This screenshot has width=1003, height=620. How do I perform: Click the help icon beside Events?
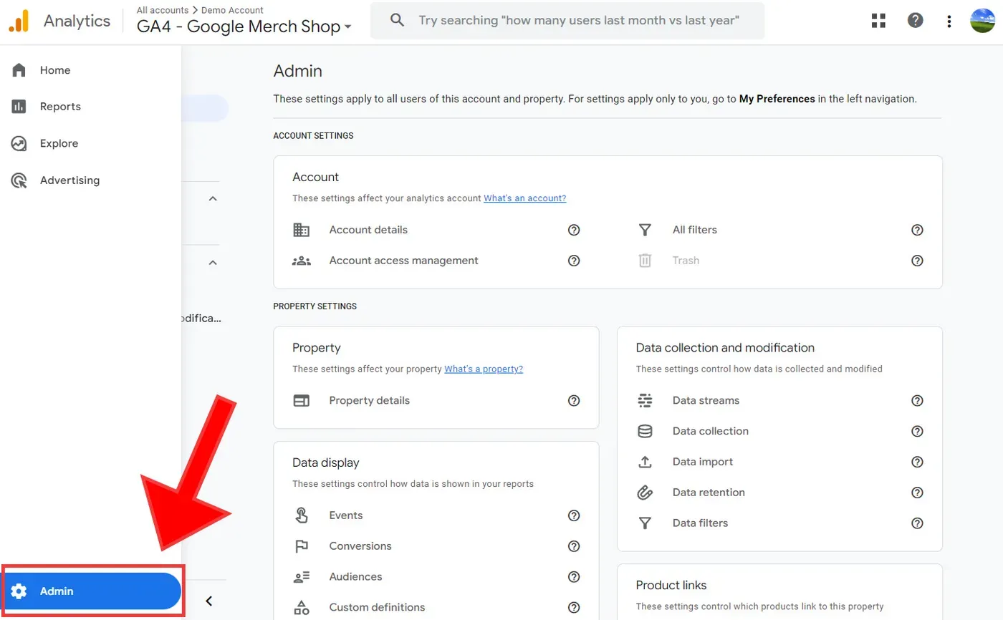click(x=574, y=515)
